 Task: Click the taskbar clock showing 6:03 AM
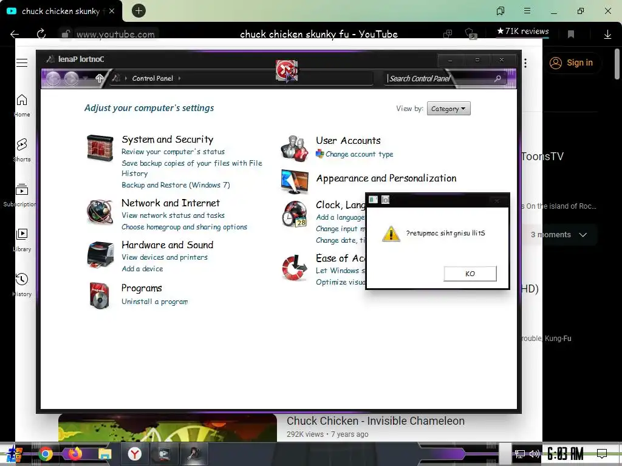(566, 454)
